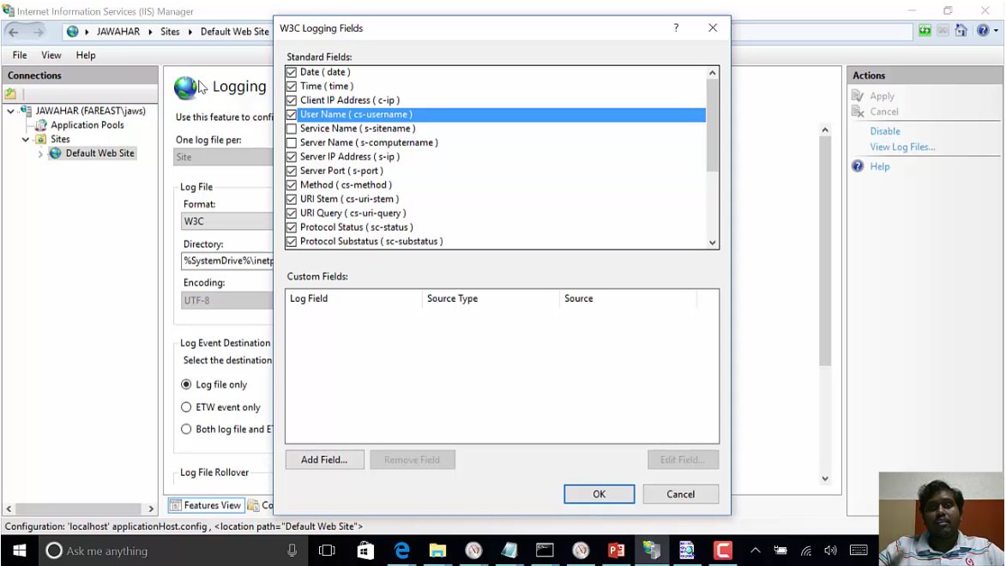Screen dimensions: 1006x566
Task: Open Cortana's microphone icon in the taskbar
Action: point(292,551)
